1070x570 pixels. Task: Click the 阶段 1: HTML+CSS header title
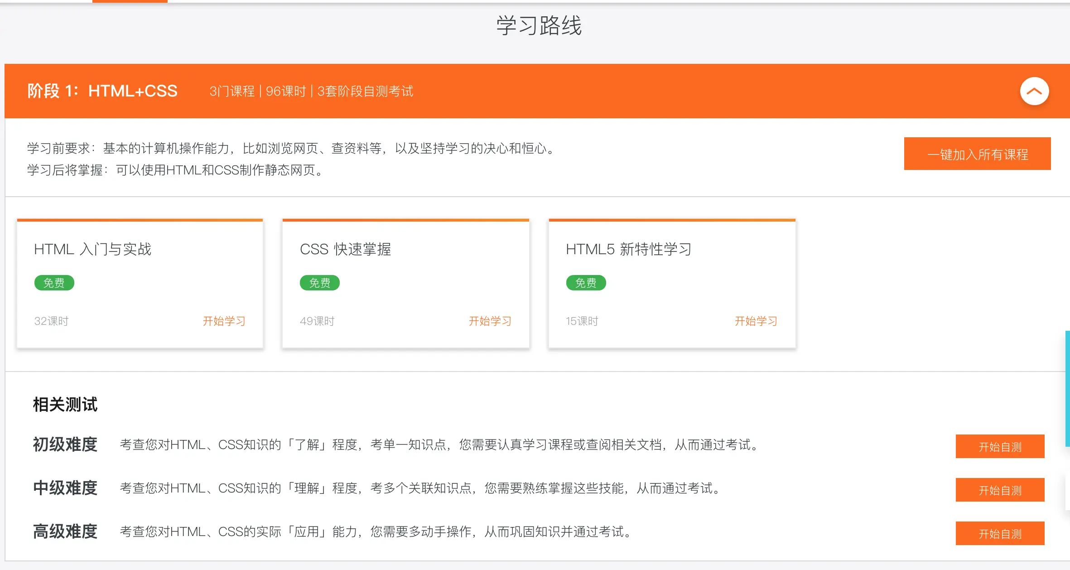tap(102, 91)
